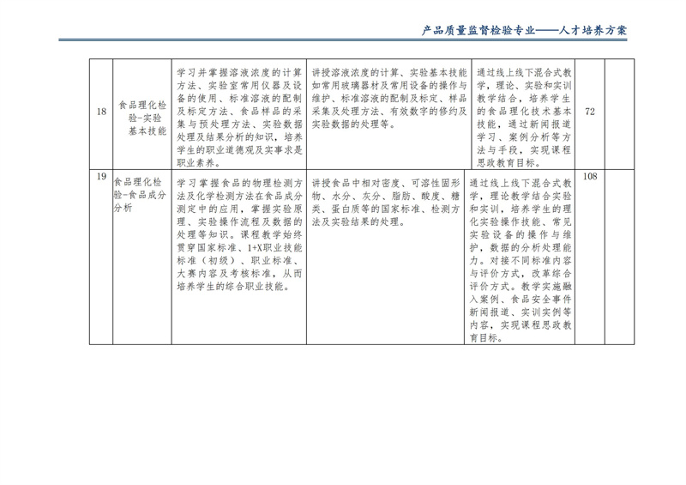This screenshot has height=485, width=686.
Task: Click the final 育目标 line in row 19
Action: tap(484, 337)
